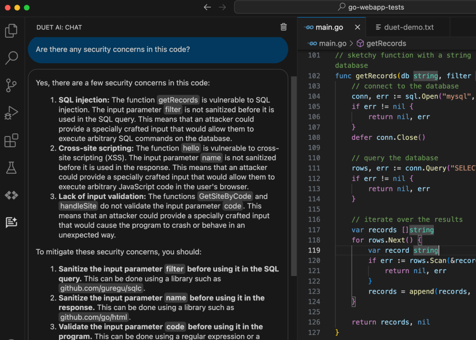Open the Source Control view
476x340 pixels.
pyautogui.click(x=11, y=85)
